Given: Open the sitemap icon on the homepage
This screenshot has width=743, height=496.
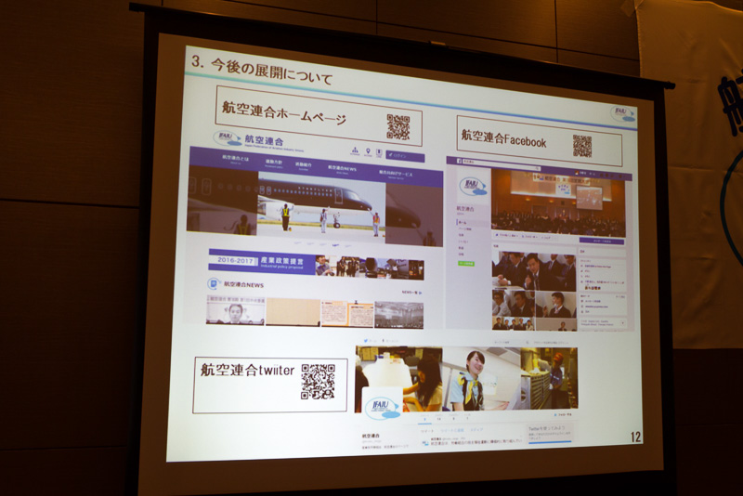Looking at the screenshot, I should point(355,151).
